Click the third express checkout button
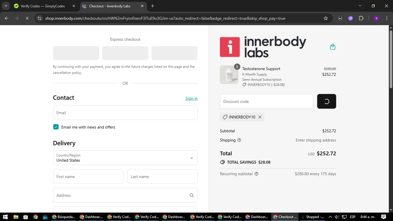This screenshot has height=221, width=393. coord(174,53)
